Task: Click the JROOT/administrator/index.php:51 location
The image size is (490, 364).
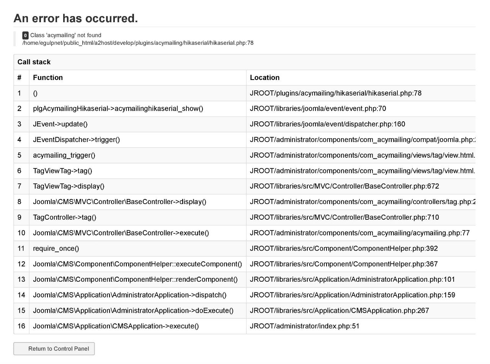Action: pos(305,326)
